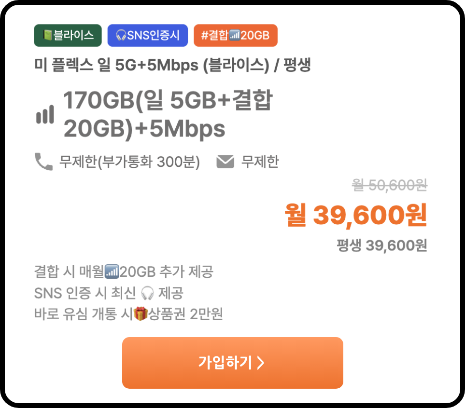Click the 가입하기 sign-up button

pyautogui.click(x=233, y=363)
